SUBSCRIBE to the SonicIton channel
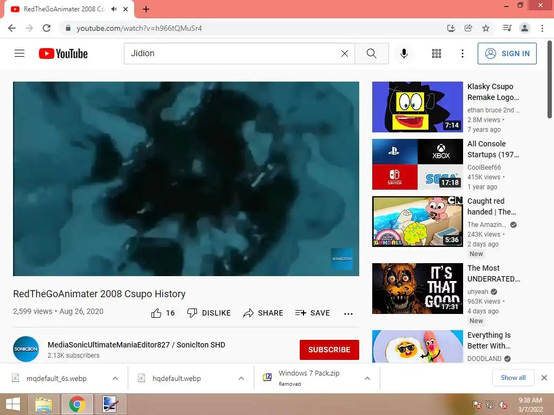The height and width of the screenshot is (415, 554). (329, 350)
